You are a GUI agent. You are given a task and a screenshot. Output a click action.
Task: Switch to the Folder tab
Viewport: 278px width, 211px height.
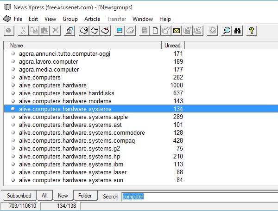(x=85, y=196)
